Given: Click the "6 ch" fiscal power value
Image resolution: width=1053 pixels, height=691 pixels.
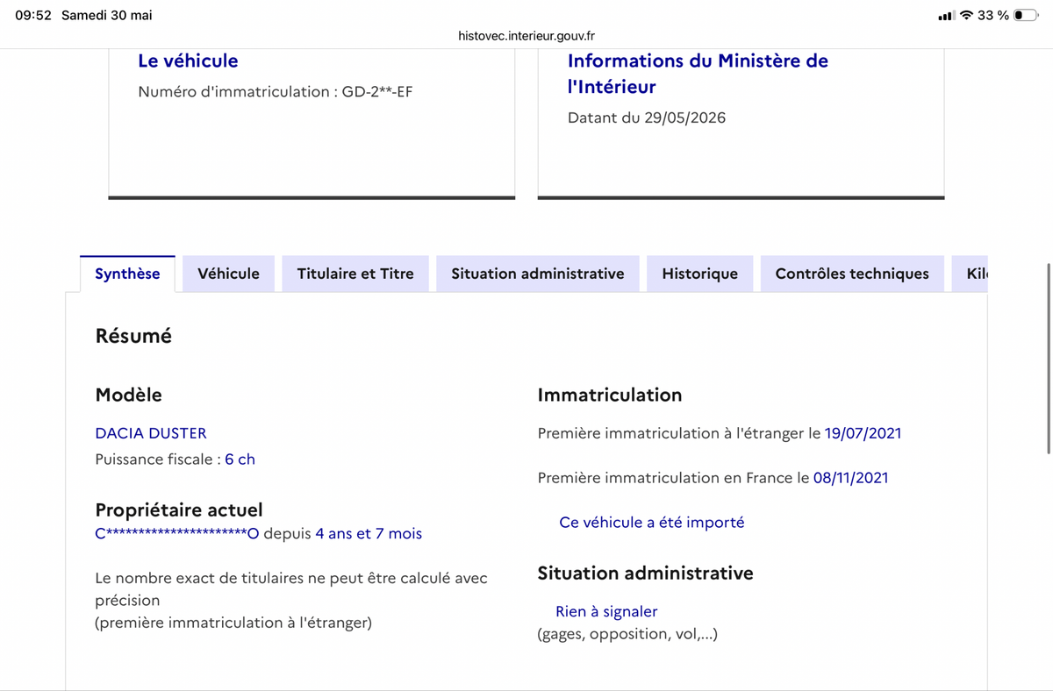Looking at the screenshot, I should coord(240,459).
